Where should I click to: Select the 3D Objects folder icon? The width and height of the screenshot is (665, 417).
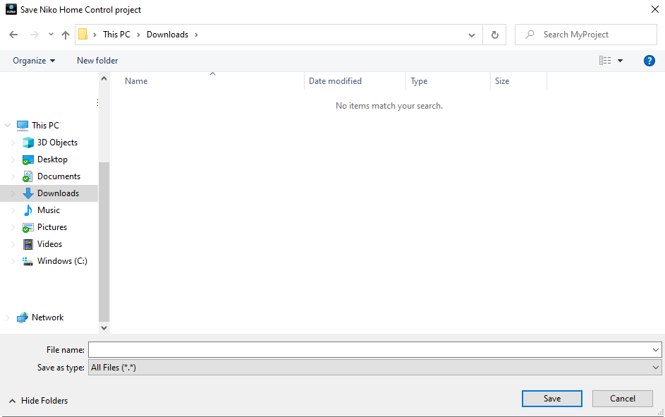(28, 143)
